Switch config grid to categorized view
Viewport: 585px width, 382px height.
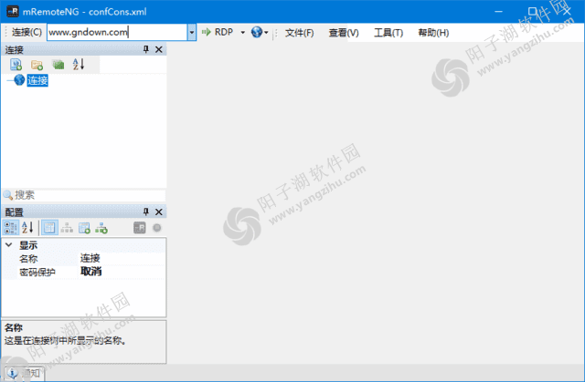[x=11, y=227]
